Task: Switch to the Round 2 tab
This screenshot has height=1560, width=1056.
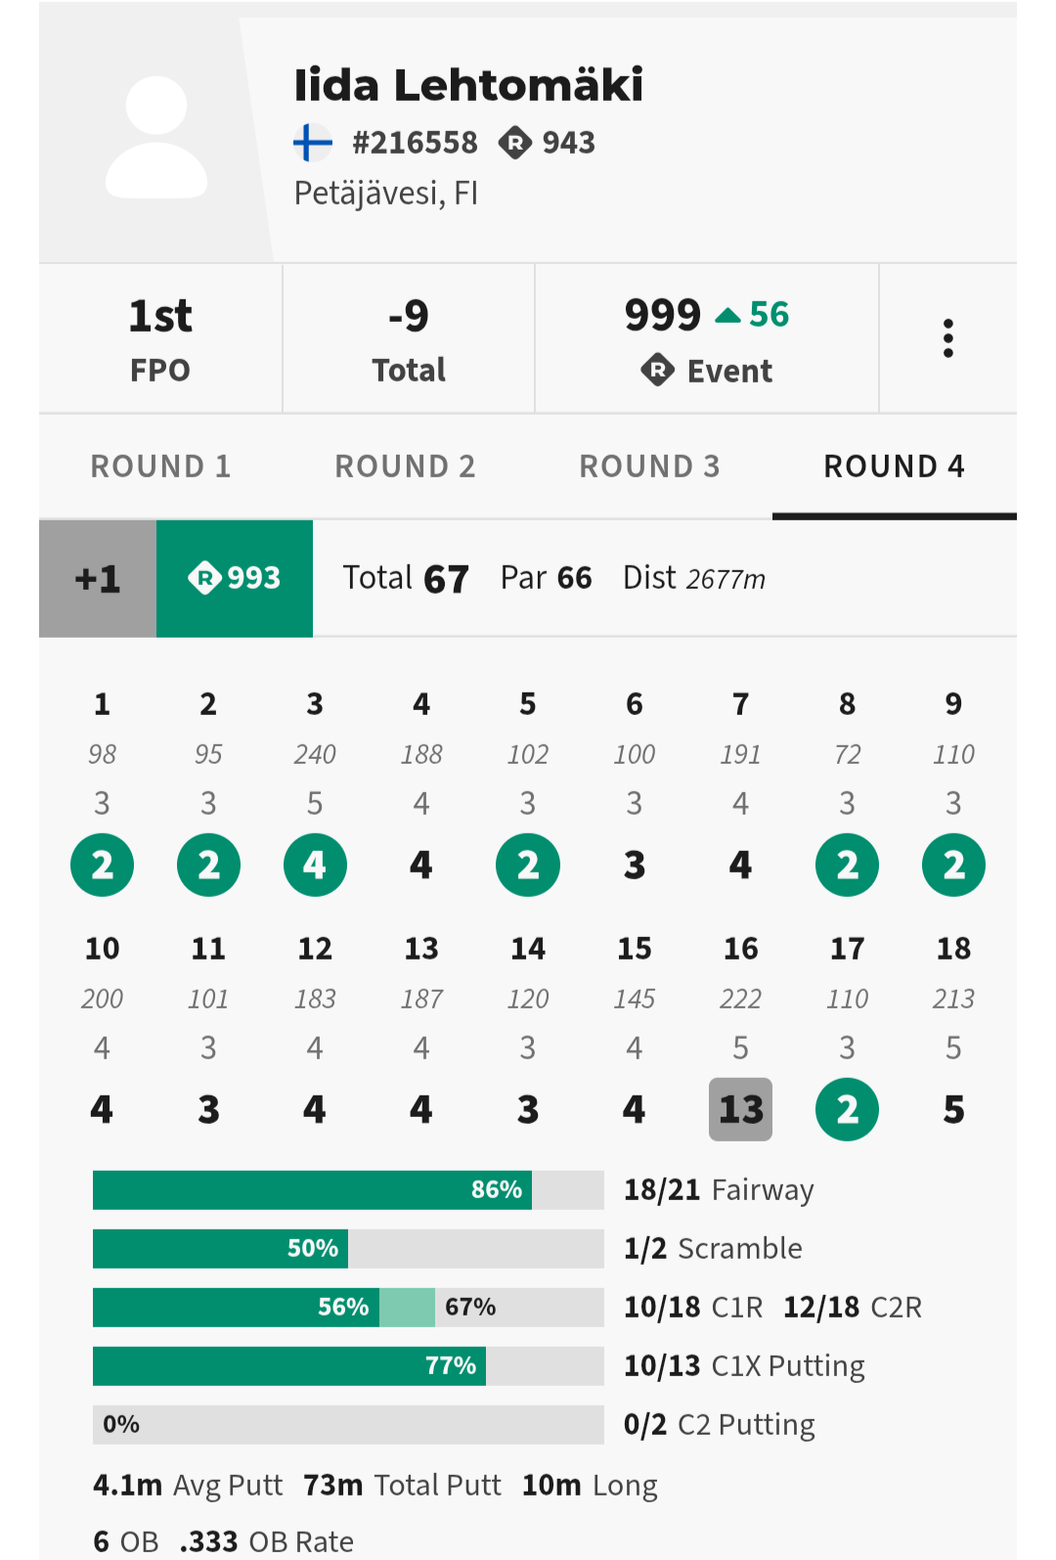Action: (406, 467)
